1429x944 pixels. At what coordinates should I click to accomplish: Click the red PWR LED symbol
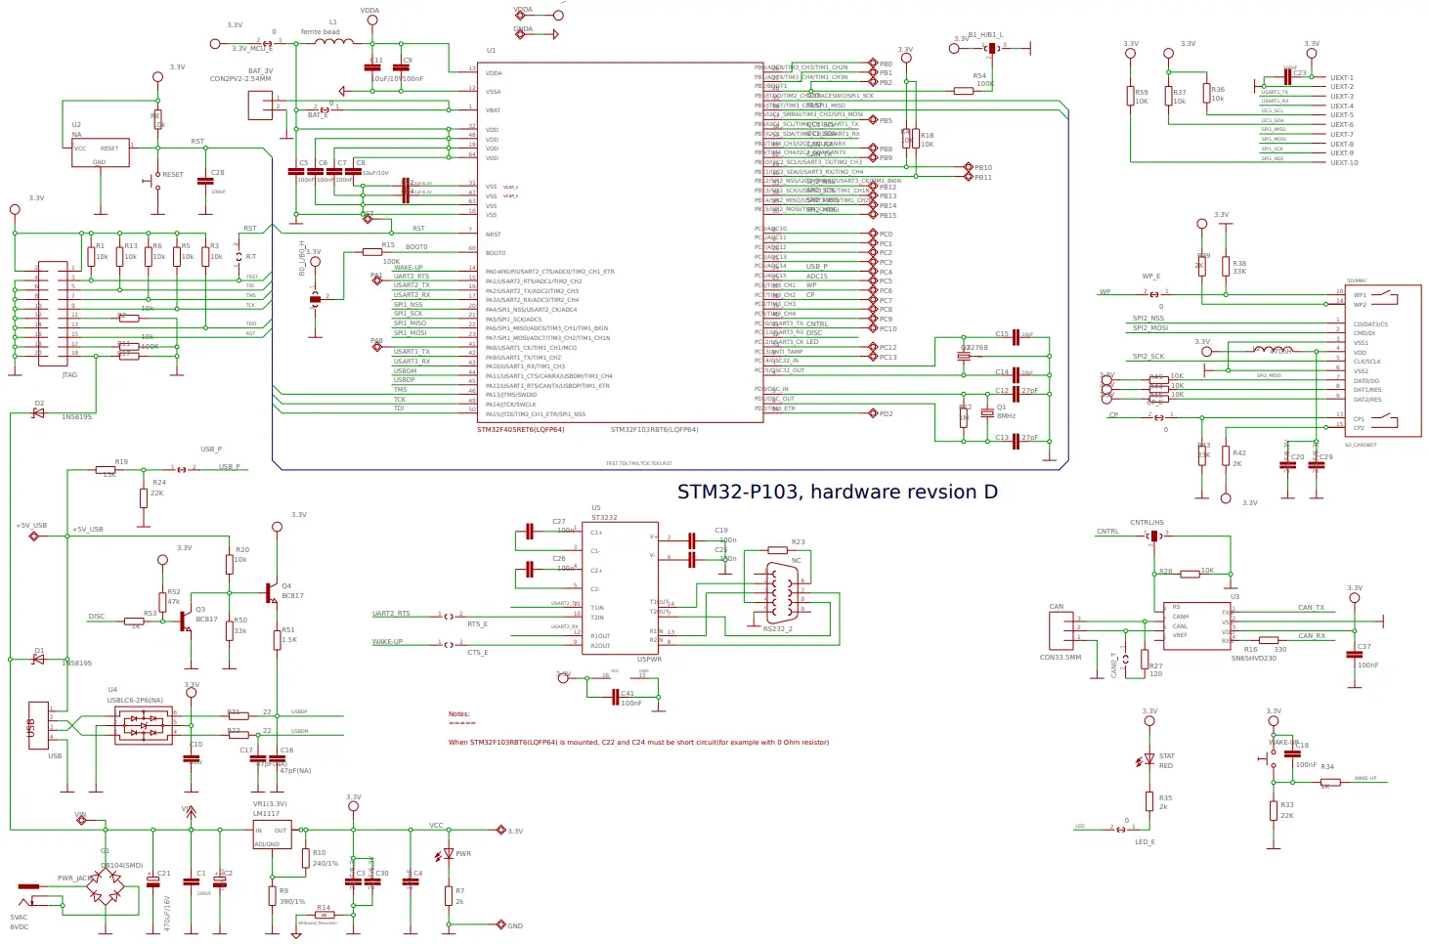point(448,853)
